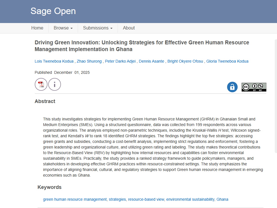The image size is (277, 208).
Task: Expand the Submissions dropdown menu
Action: click(98, 28)
